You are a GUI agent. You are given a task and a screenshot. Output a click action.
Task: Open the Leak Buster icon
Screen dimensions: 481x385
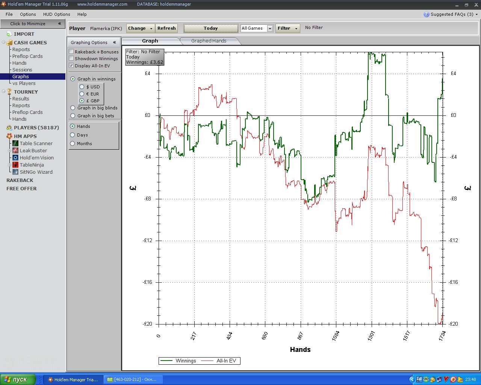click(15, 150)
